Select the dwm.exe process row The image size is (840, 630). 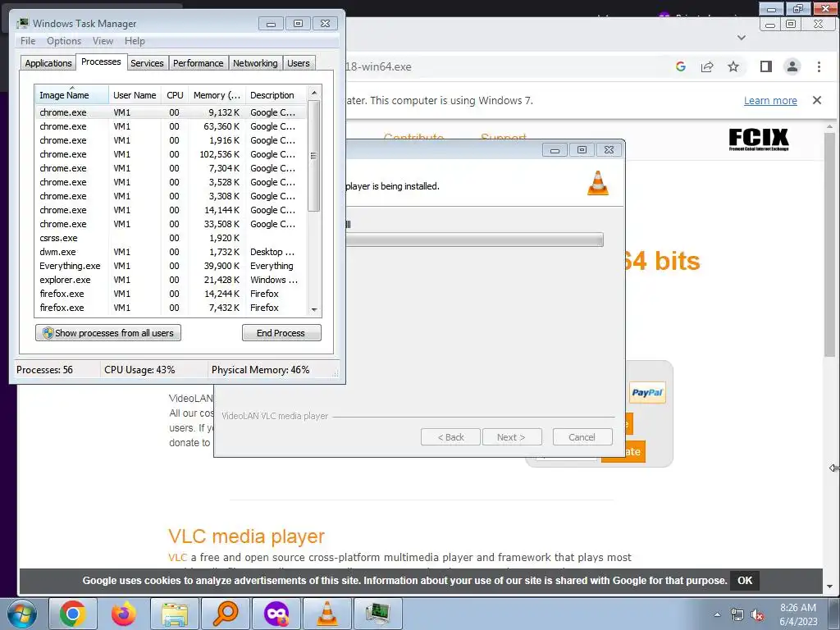171,252
